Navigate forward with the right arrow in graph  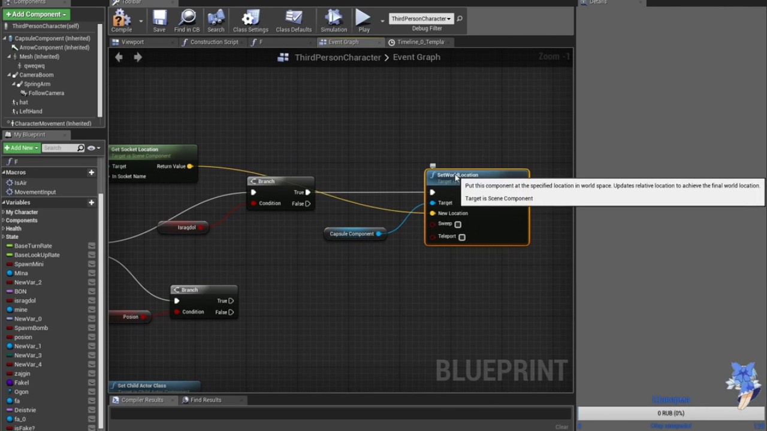pyautogui.click(x=138, y=57)
